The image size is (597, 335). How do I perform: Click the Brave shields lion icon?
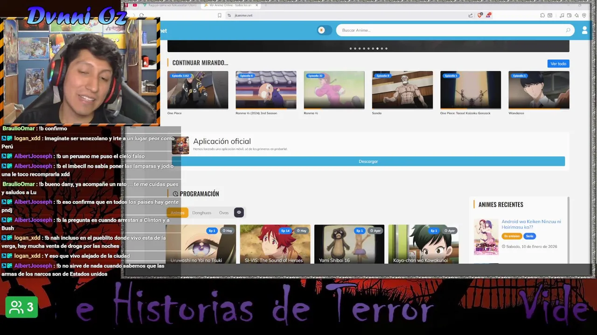click(x=479, y=15)
